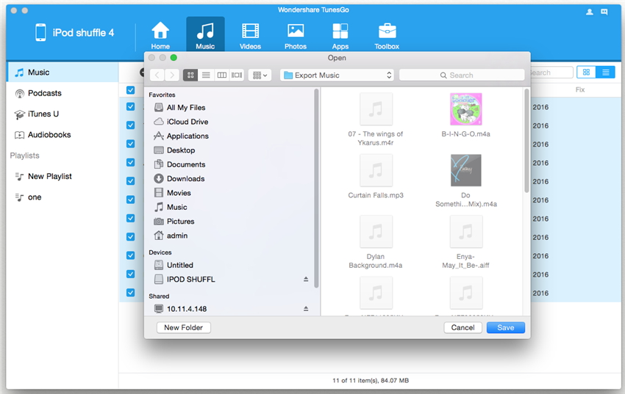Image resolution: width=625 pixels, height=394 pixels.
Task: Uncheck the last song row checkbox
Action: pyautogui.click(x=130, y=293)
